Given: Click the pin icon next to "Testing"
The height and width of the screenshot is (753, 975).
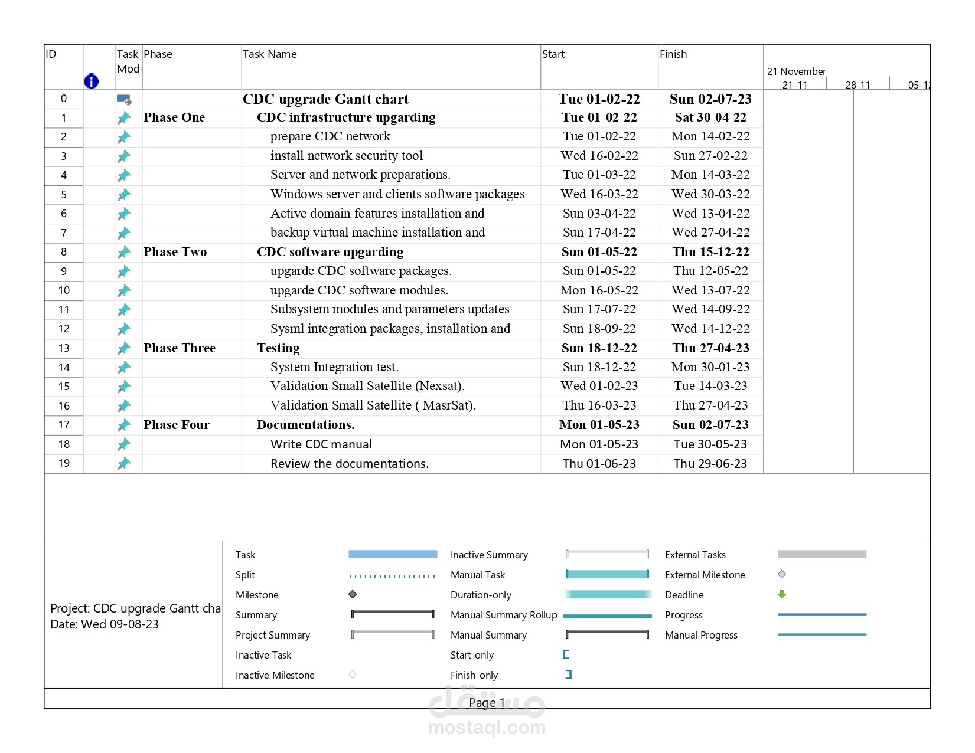Looking at the screenshot, I should (x=124, y=348).
